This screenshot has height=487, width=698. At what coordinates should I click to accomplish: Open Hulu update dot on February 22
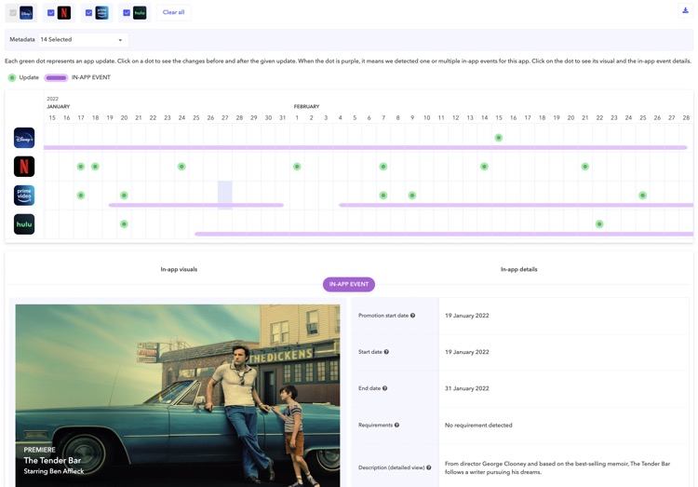click(x=599, y=224)
